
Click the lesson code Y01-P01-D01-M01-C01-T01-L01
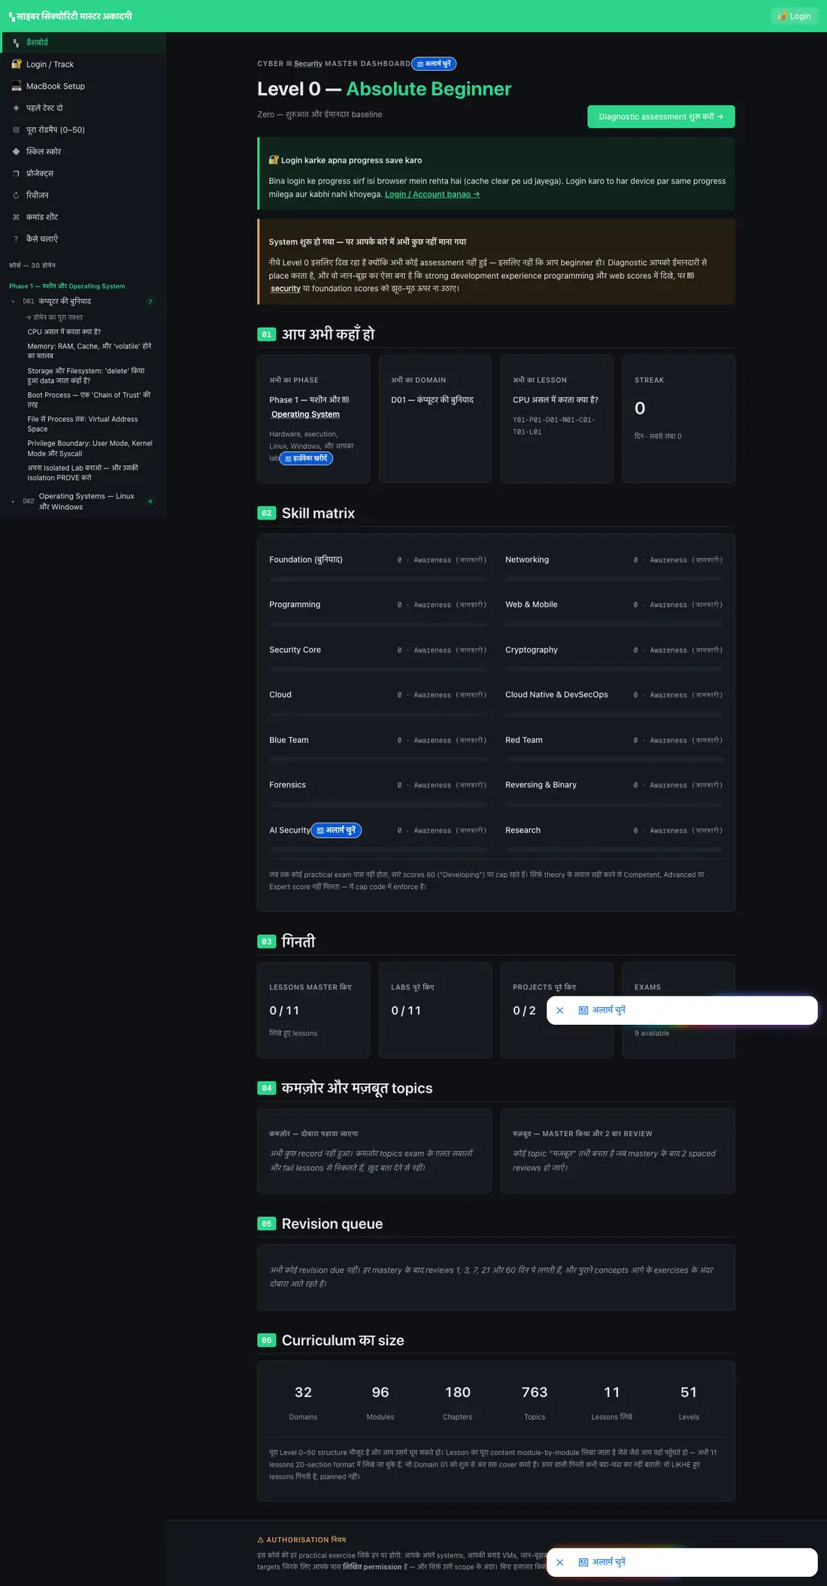(554, 426)
